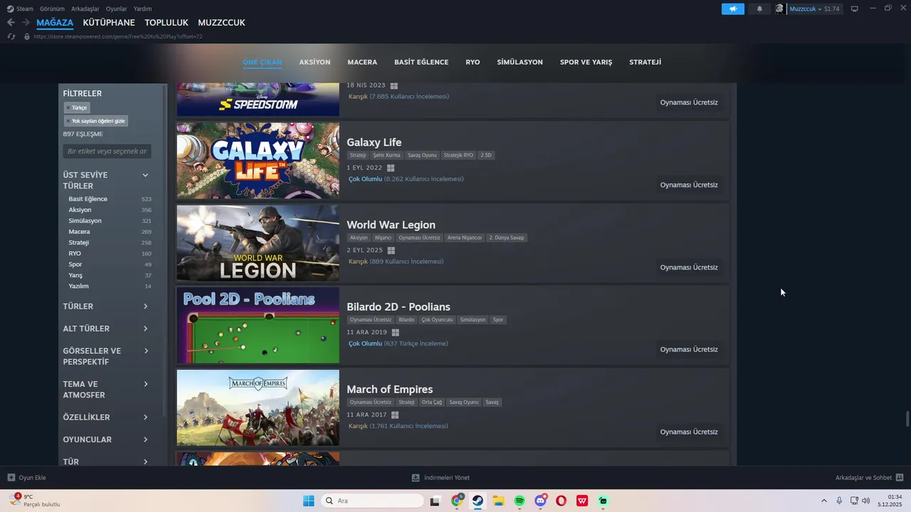Open Discord from the taskbar
This screenshot has width=911, height=512.
coord(541,501)
